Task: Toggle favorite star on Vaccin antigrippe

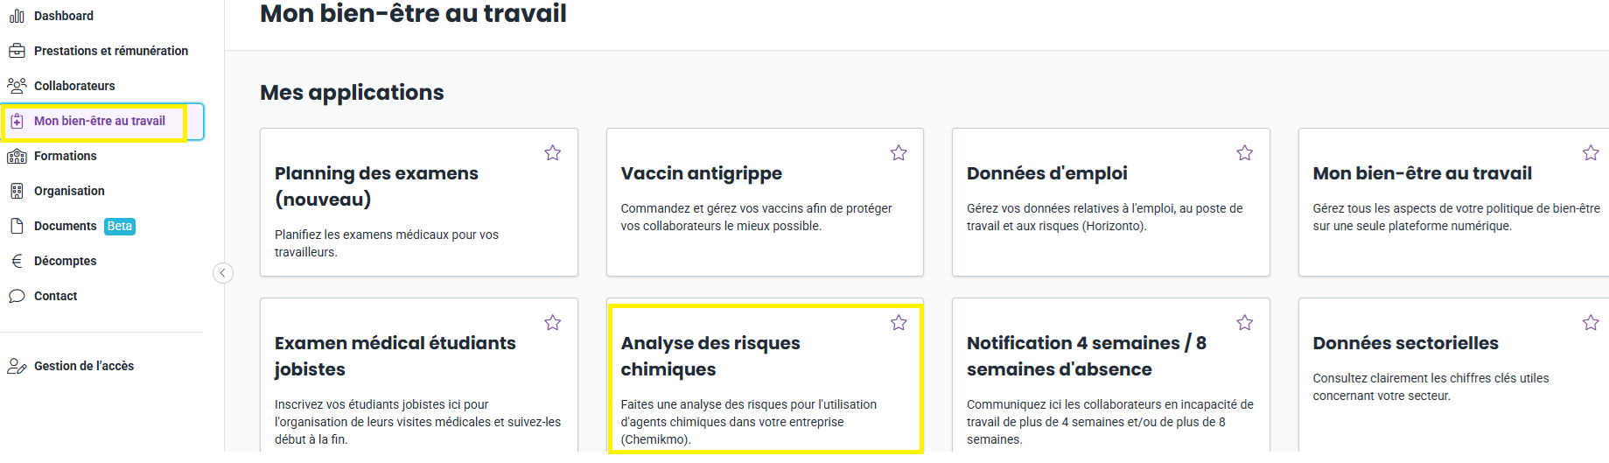Action: [899, 153]
